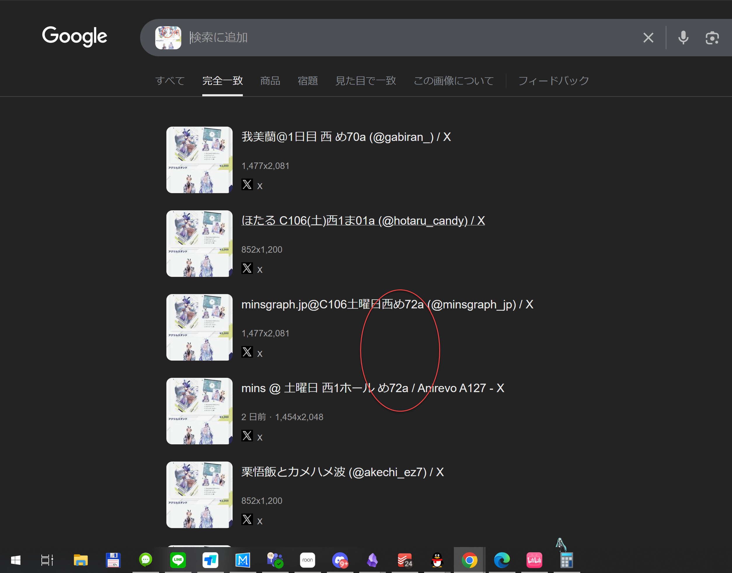Click the 検索に追加 search input field
The image size is (732, 573).
pos(302,38)
